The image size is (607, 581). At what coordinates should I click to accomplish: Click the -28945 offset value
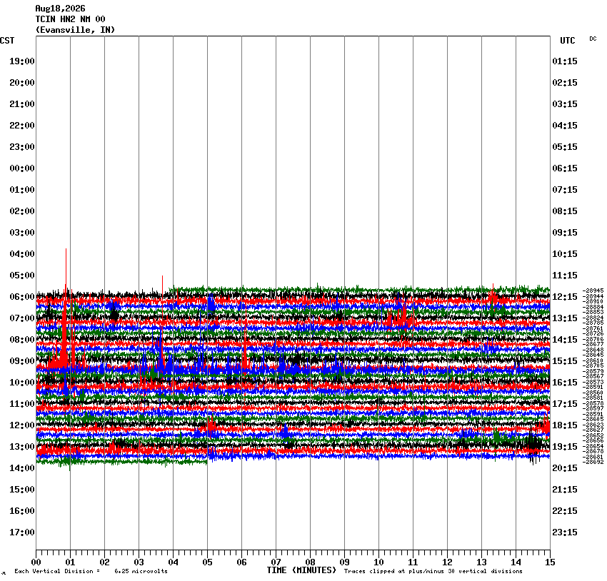tap(593, 290)
